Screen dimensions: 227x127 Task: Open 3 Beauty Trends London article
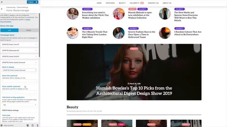pos(95,35)
